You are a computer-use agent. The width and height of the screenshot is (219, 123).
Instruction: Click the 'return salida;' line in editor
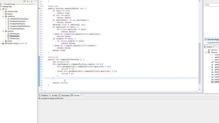pyautogui.click(x=60, y=83)
